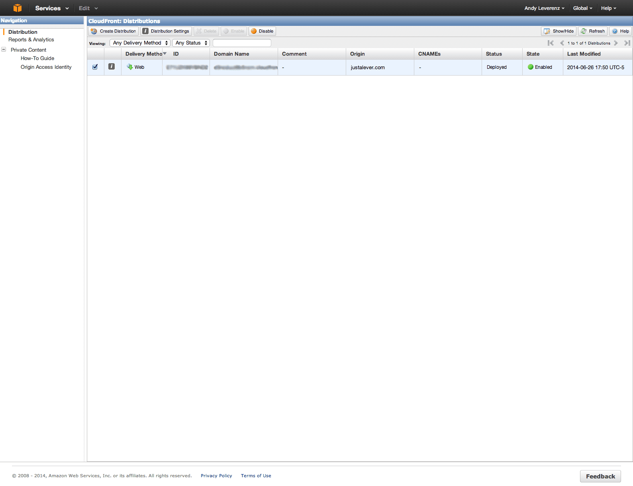Open the Privacy Policy link
The width and height of the screenshot is (633, 486).
tap(216, 476)
